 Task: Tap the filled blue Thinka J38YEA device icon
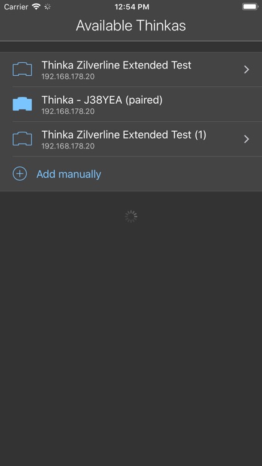[22, 104]
